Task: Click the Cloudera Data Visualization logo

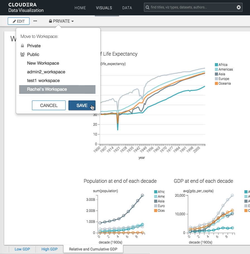Action: pos(26,8)
